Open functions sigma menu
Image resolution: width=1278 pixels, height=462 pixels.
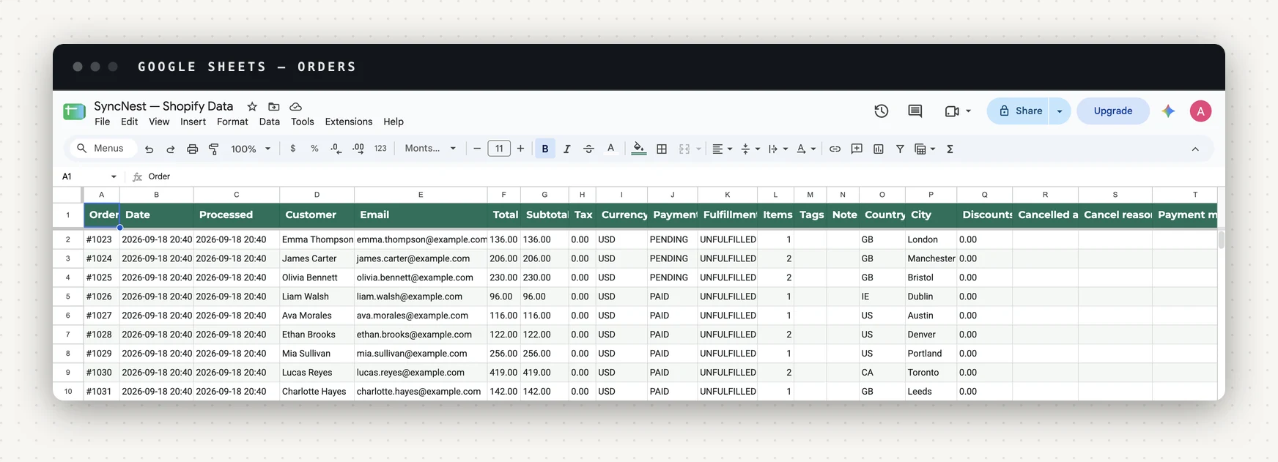point(950,149)
